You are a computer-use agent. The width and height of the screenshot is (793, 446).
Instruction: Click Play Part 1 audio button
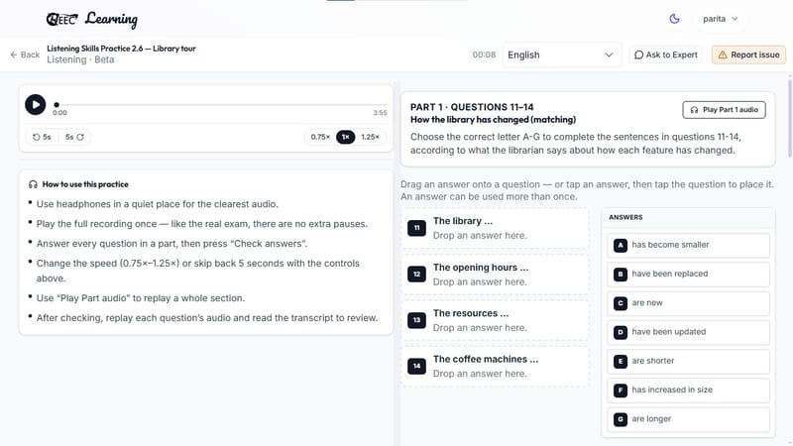coord(724,110)
